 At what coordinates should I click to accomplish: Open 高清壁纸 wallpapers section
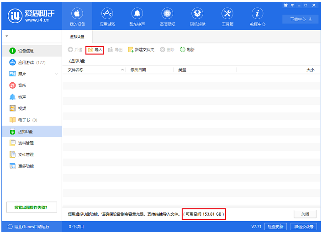(167, 16)
